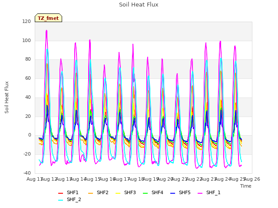Image resolution: width=278 pixels, height=208 pixels.
Task: Click the 40 y-axis tick label
Action: coord(28,97)
